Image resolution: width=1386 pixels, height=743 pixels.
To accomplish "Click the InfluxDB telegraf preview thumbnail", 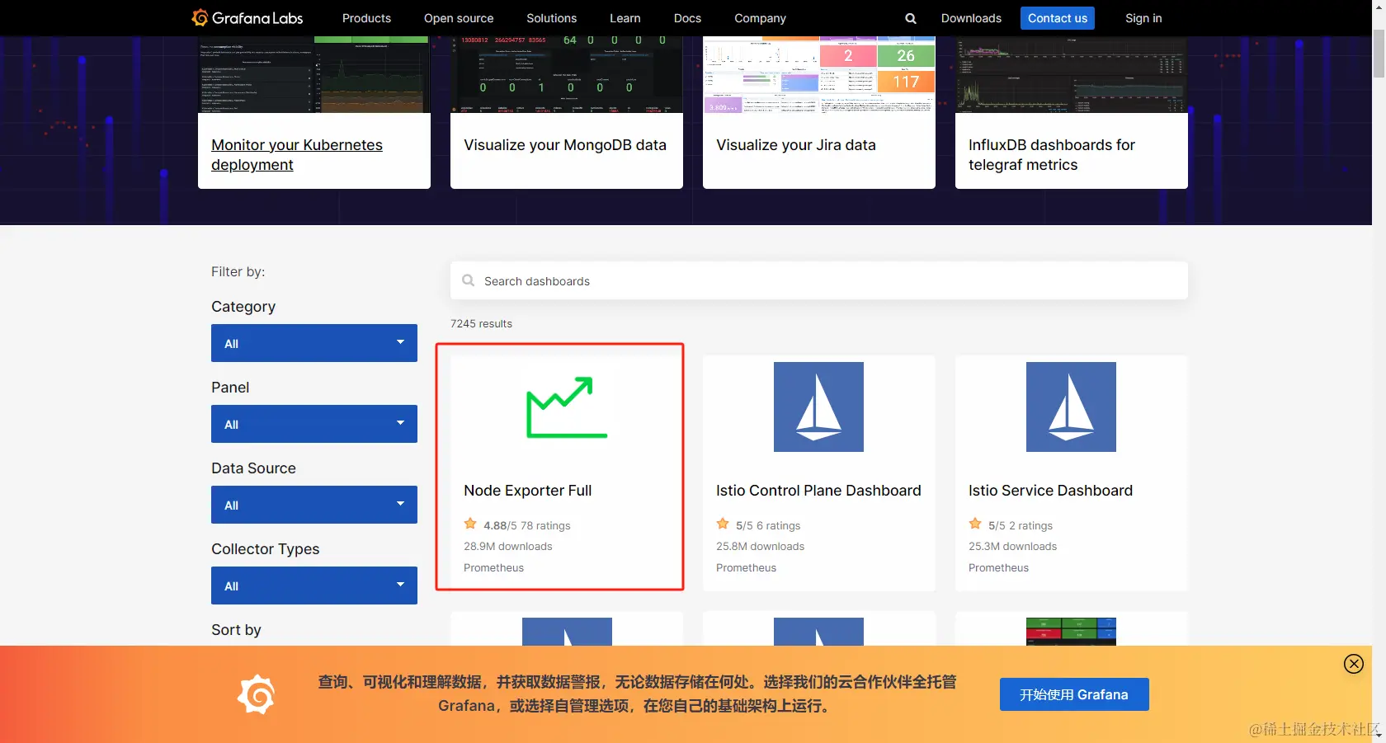I will [1072, 74].
